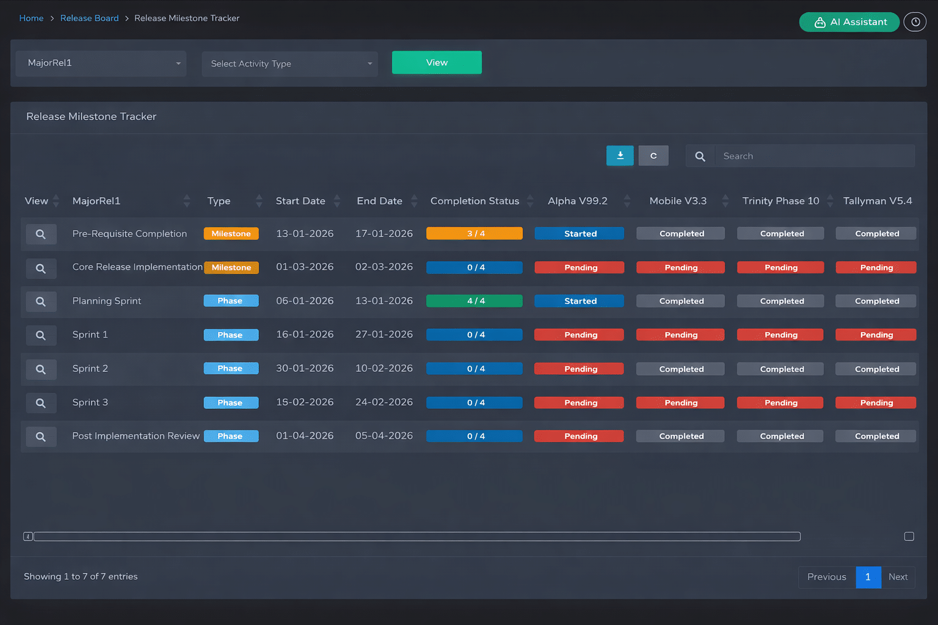
Task: Open the clock icon in top-right corner
Action: pyautogui.click(x=915, y=22)
